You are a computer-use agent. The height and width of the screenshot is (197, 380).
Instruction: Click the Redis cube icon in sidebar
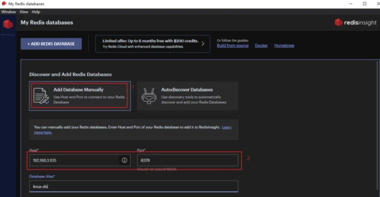(8, 24)
